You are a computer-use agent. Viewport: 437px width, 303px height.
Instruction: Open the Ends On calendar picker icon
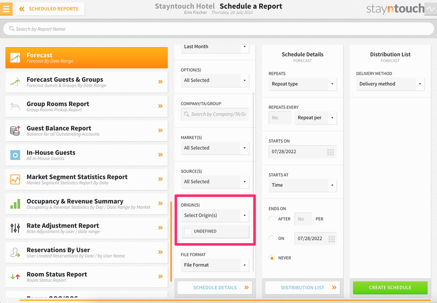[x=332, y=239]
